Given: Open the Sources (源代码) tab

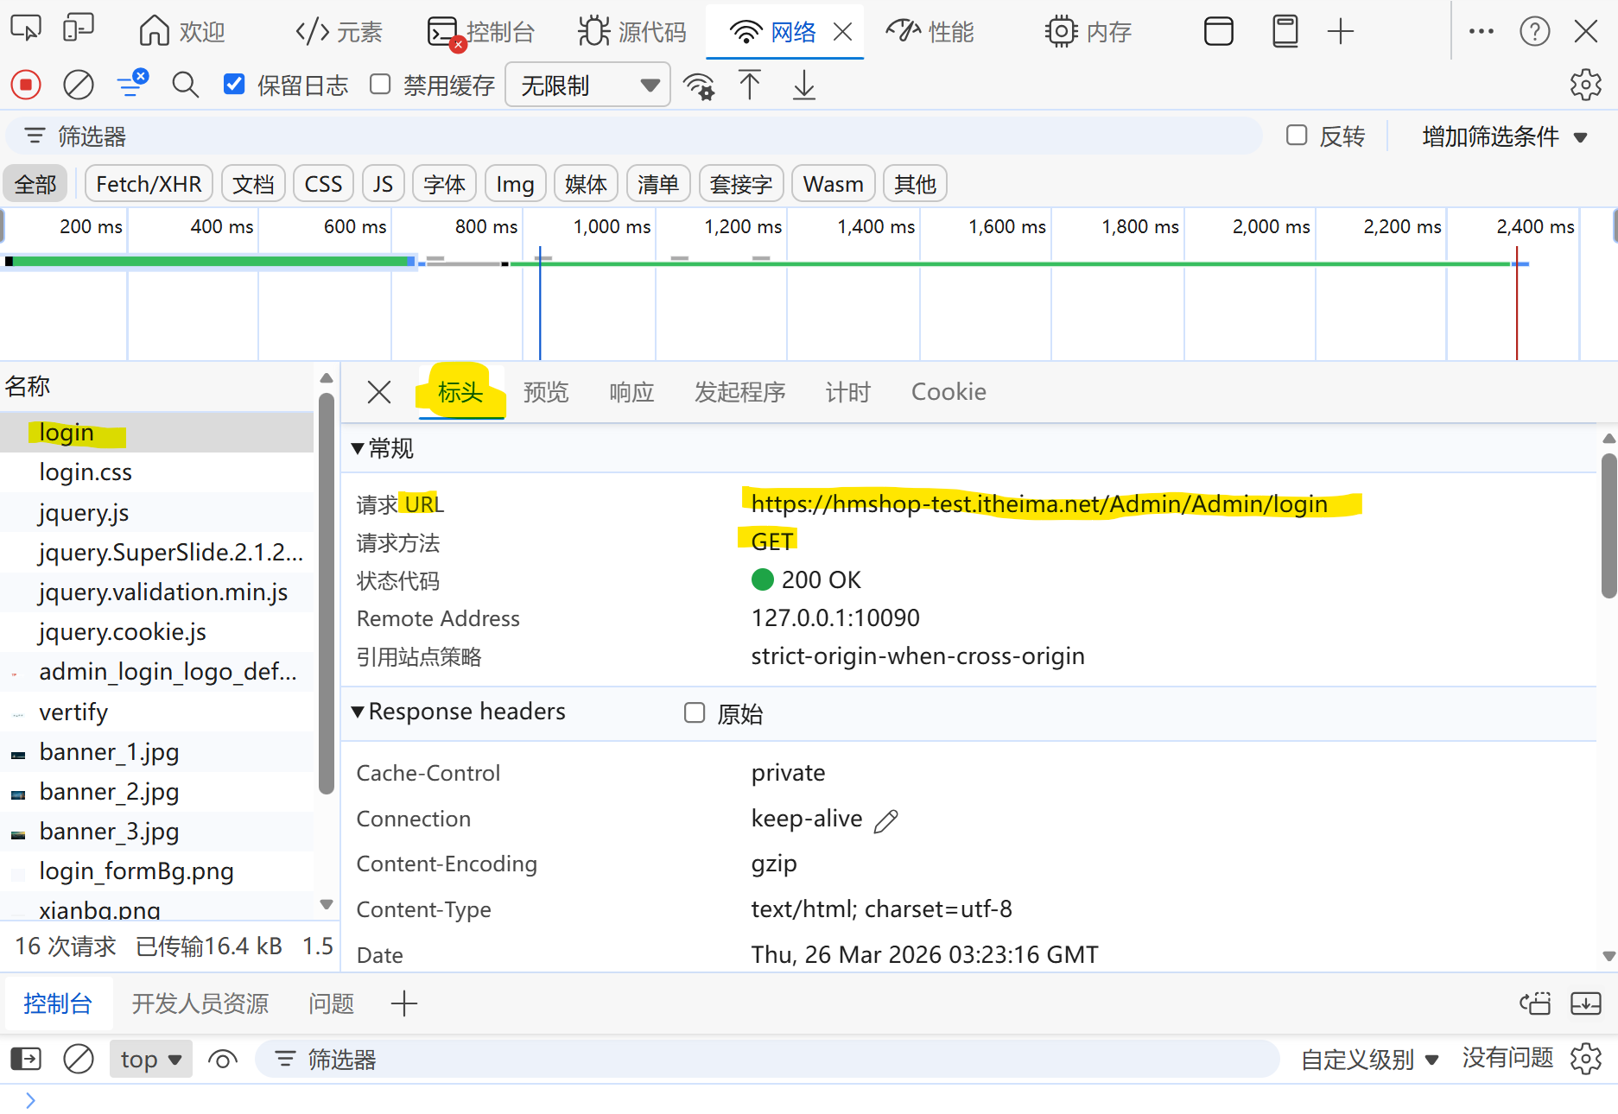Looking at the screenshot, I should click(632, 32).
